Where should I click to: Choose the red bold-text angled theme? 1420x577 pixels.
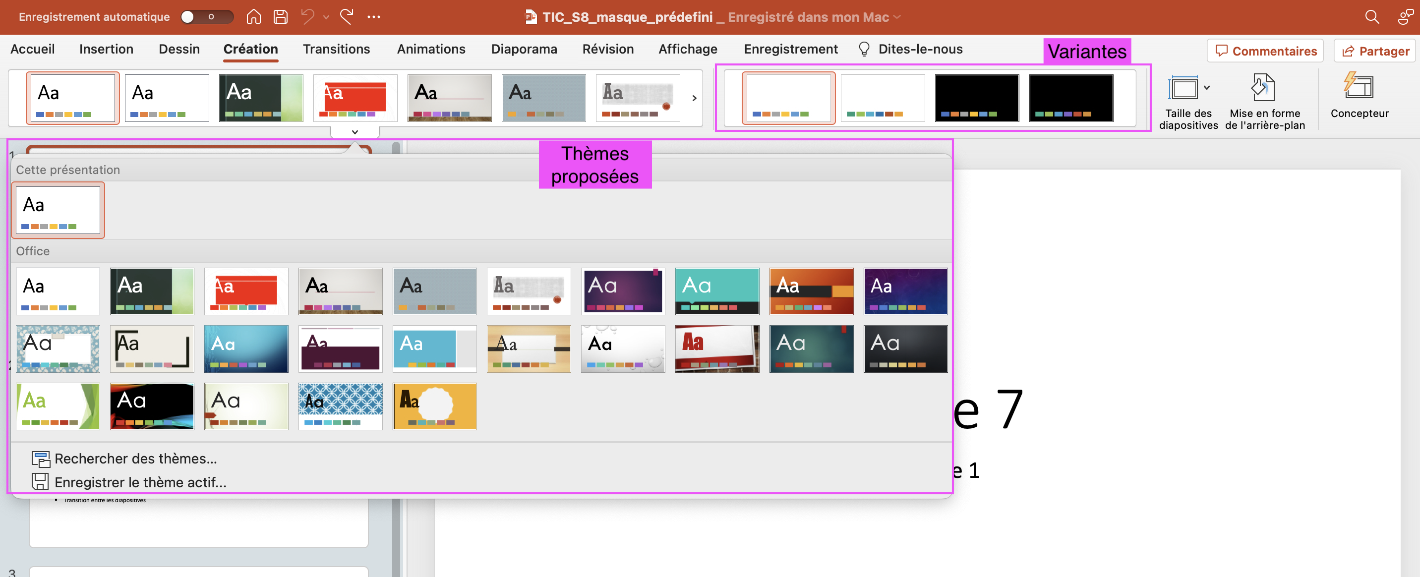[717, 349]
